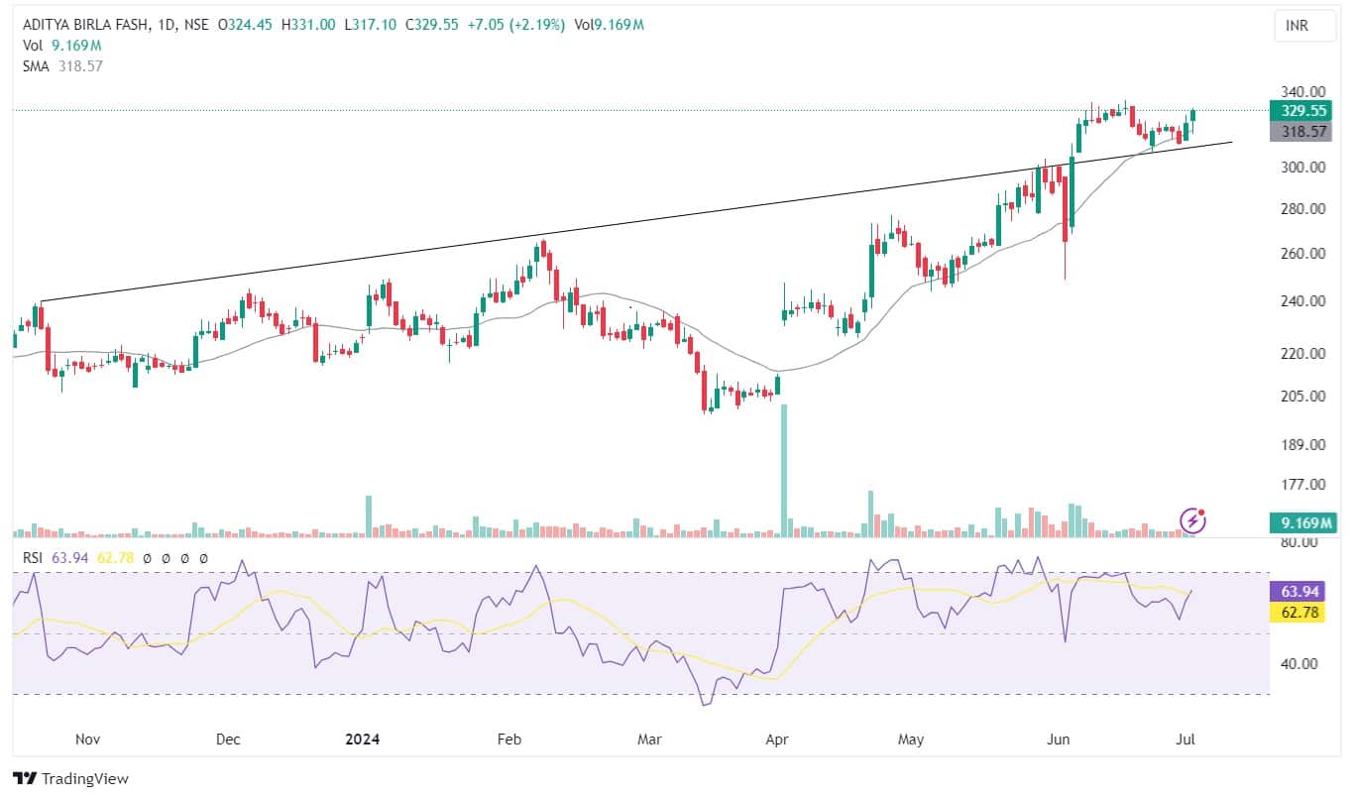This screenshot has width=1354, height=800.
Task: Click the TradingView logo icon
Action: pyautogui.click(x=24, y=779)
